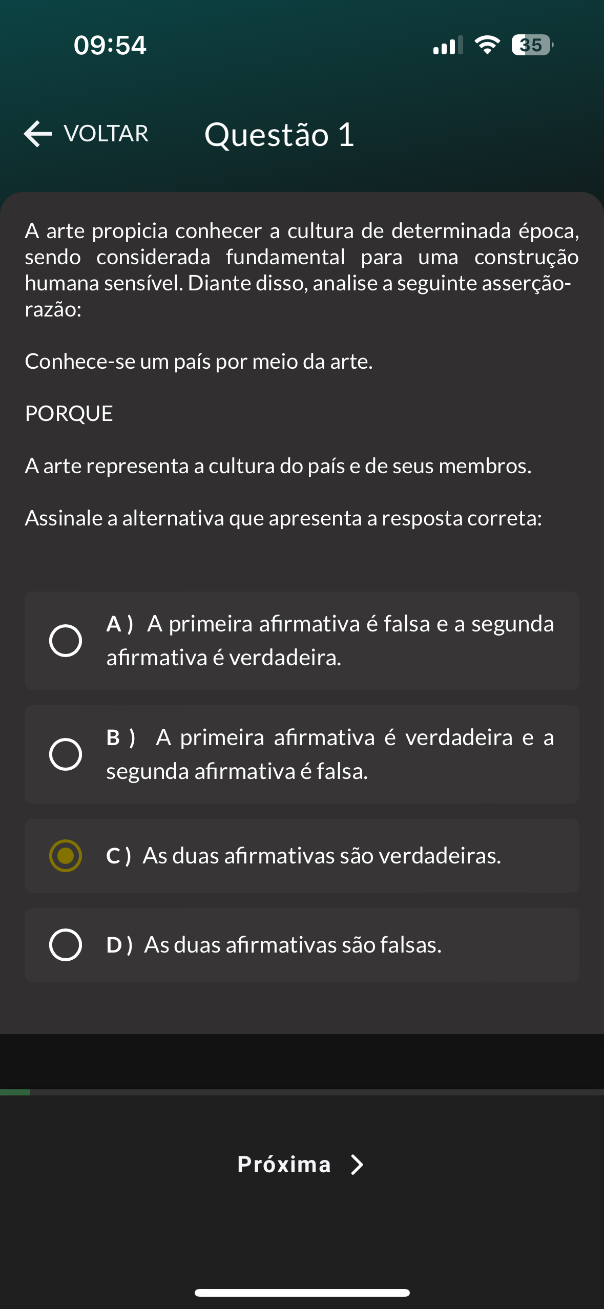Tap the 09:54 clock

click(110, 45)
